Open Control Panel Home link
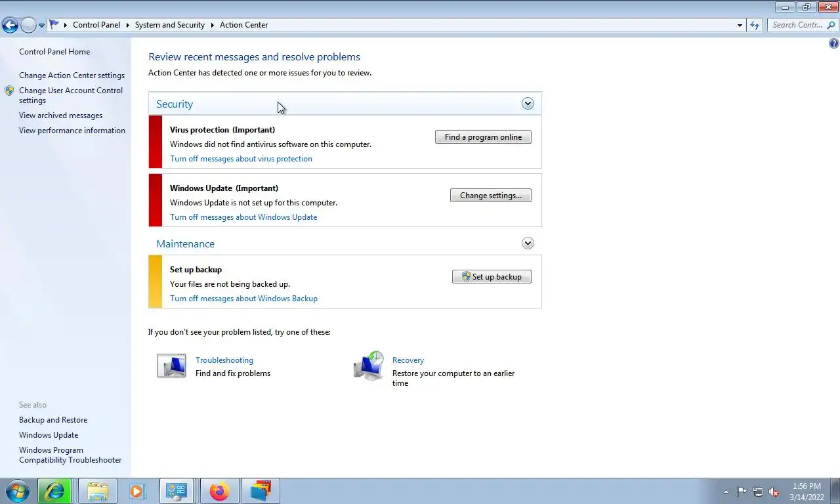The height and width of the screenshot is (504, 840). click(x=54, y=52)
